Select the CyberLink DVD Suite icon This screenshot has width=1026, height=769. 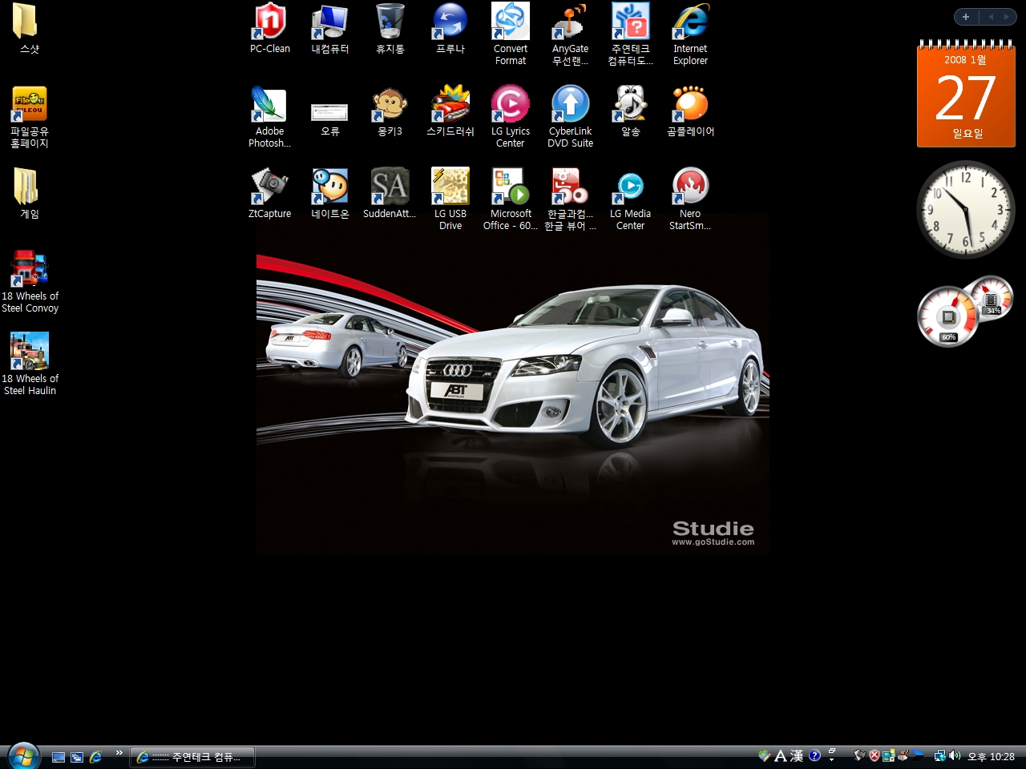pos(571,117)
